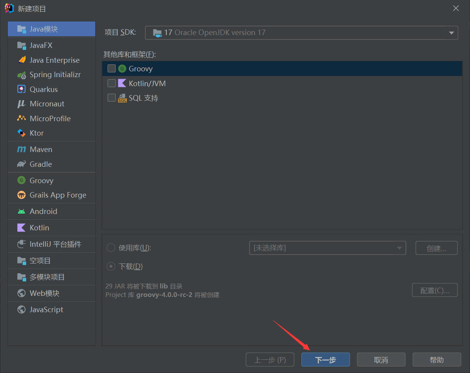The width and height of the screenshot is (470, 373).
Task: Click the Ktor diamond icon
Action: pos(21,133)
